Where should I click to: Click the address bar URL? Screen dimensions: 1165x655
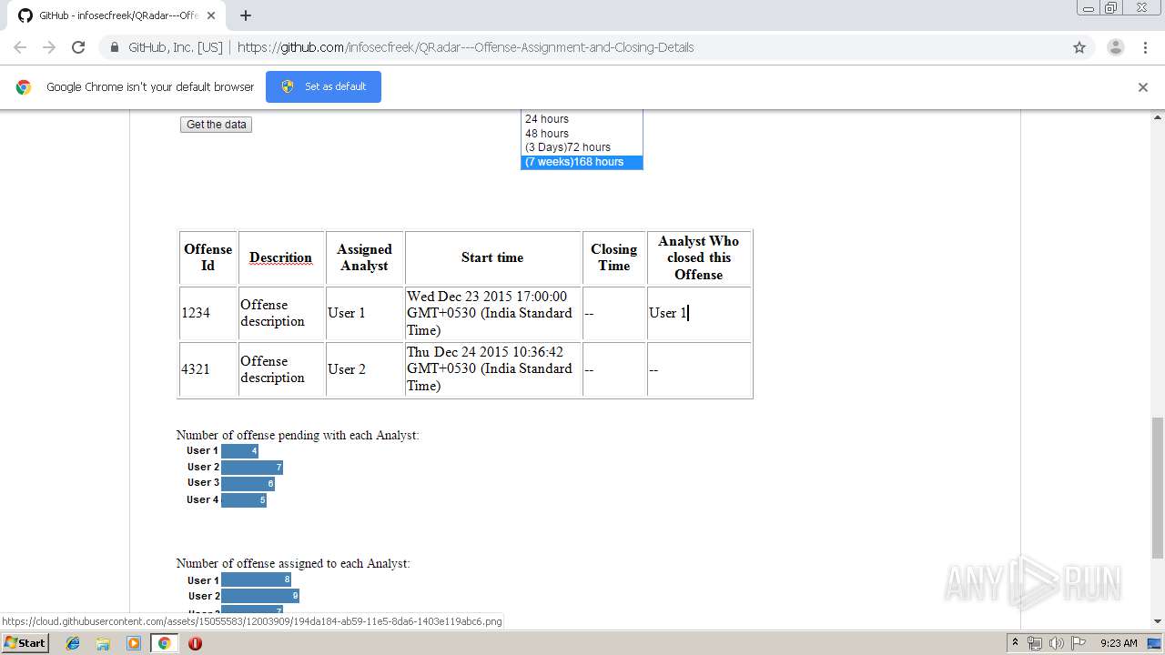(465, 47)
